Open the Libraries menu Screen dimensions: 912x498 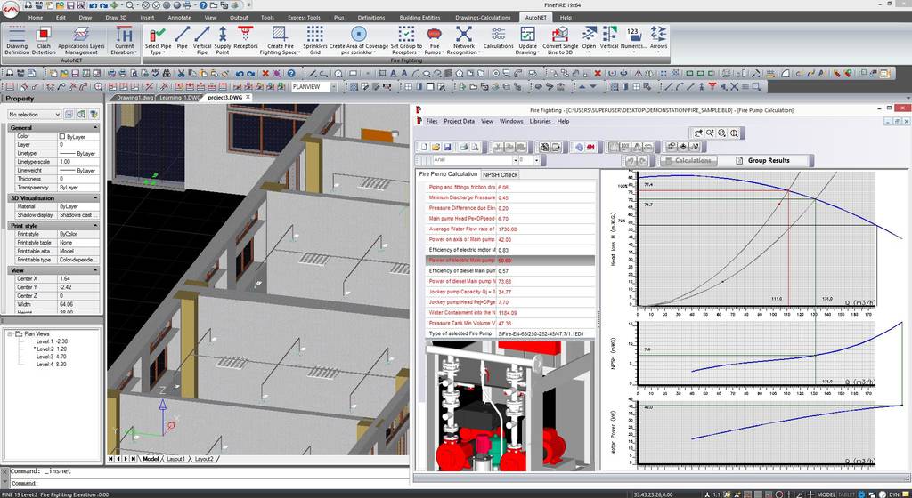tap(540, 121)
